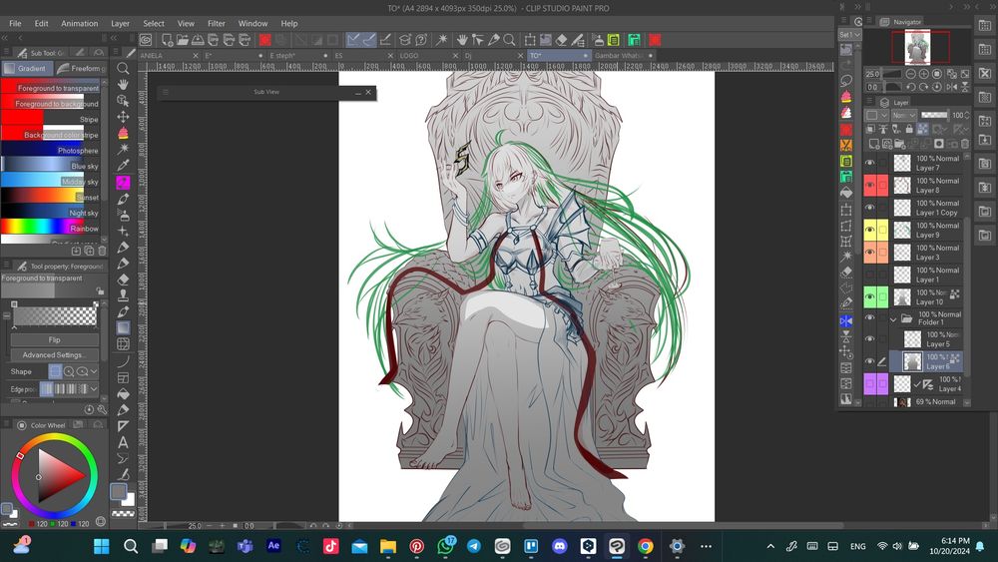Select the Hand move tool
998x562 pixels.
point(123,85)
